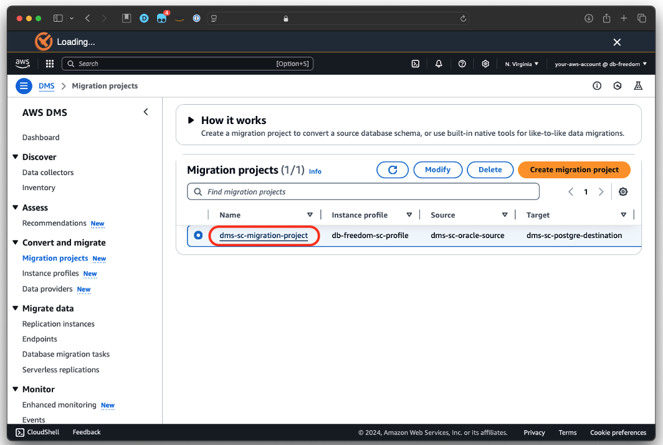Click the Info link beside Migration projects
Screen dimensions: 663x445
315,171
